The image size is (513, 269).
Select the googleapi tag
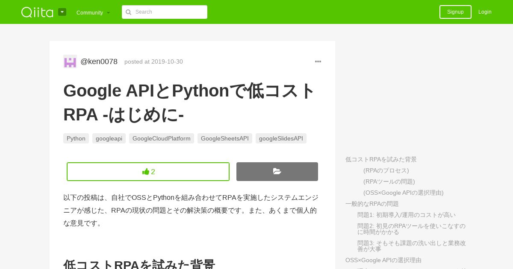click(x=109, y=138)
